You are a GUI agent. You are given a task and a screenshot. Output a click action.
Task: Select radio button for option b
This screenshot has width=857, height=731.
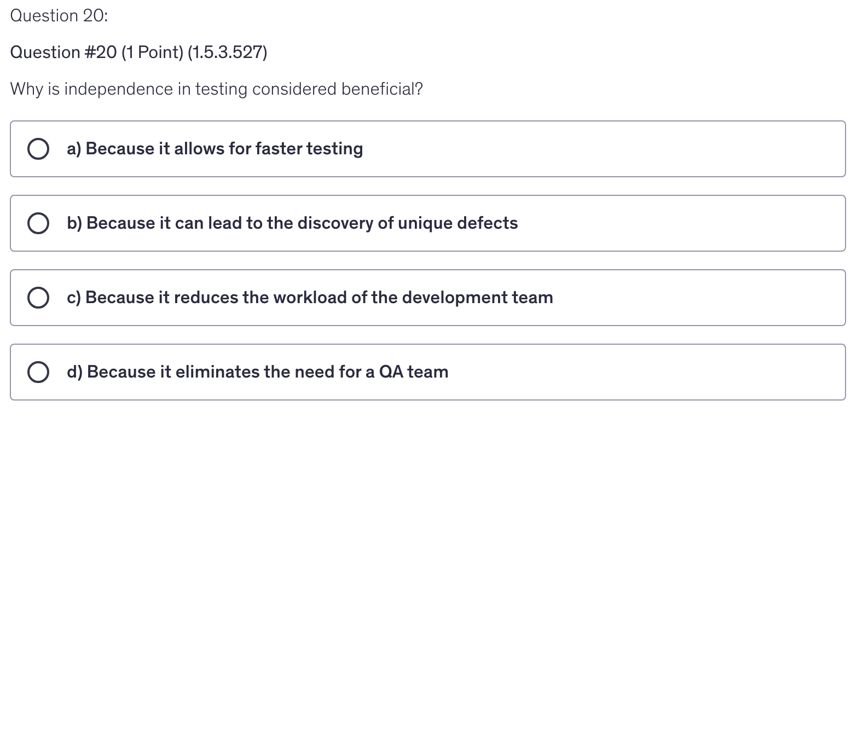pyautogui.click(x=38, y=223)
